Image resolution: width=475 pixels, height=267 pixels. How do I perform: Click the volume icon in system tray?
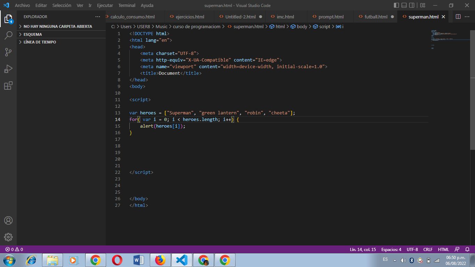(403, 260)
